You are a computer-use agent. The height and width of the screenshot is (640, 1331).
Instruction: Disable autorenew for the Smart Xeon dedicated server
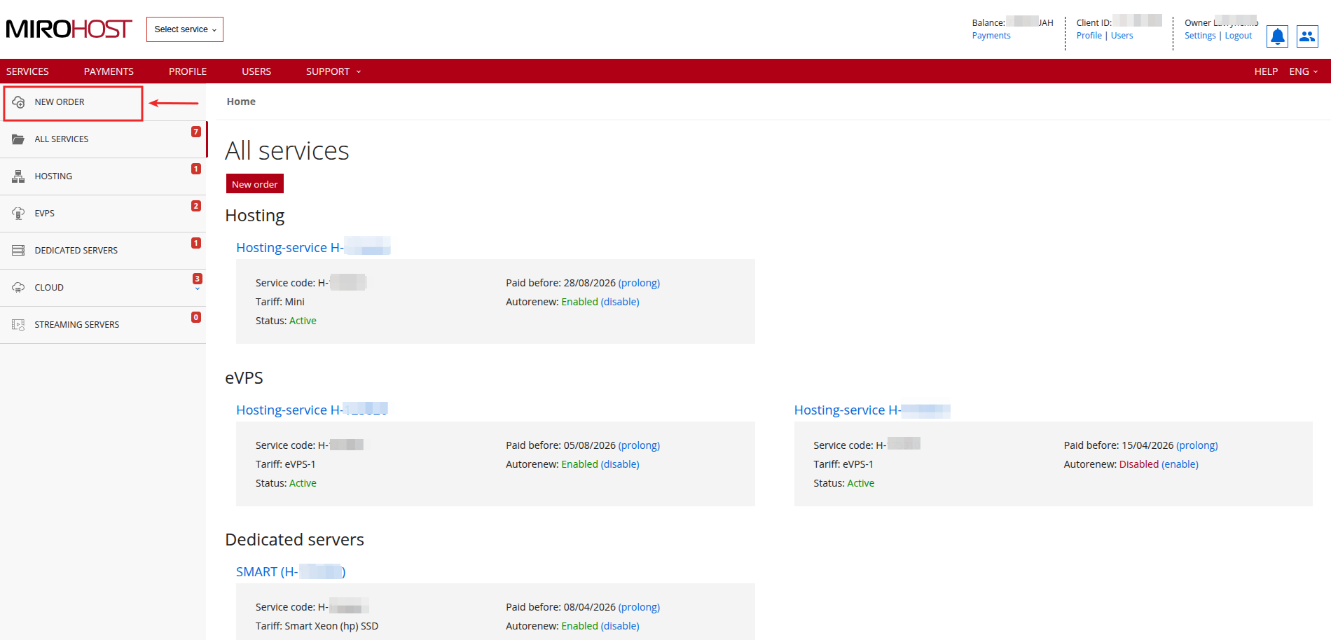[x=620, y=626]
